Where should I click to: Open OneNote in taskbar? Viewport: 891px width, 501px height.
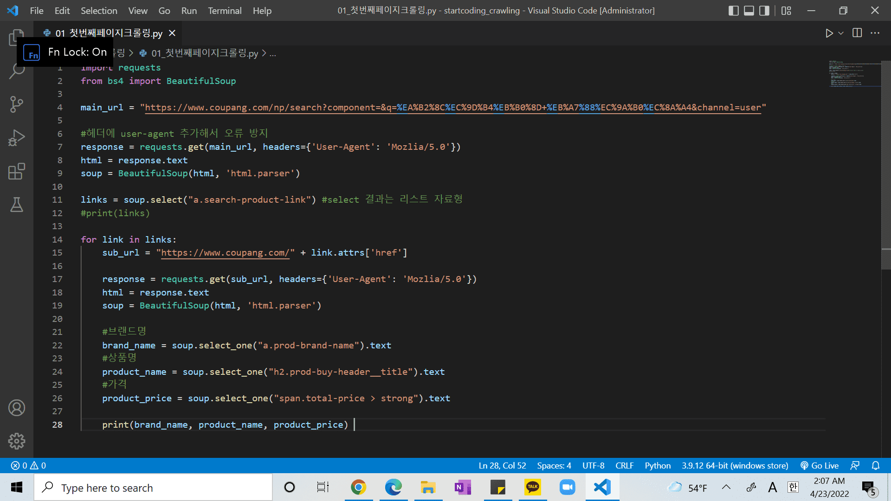pyautogui.click(x=463, y=488)
